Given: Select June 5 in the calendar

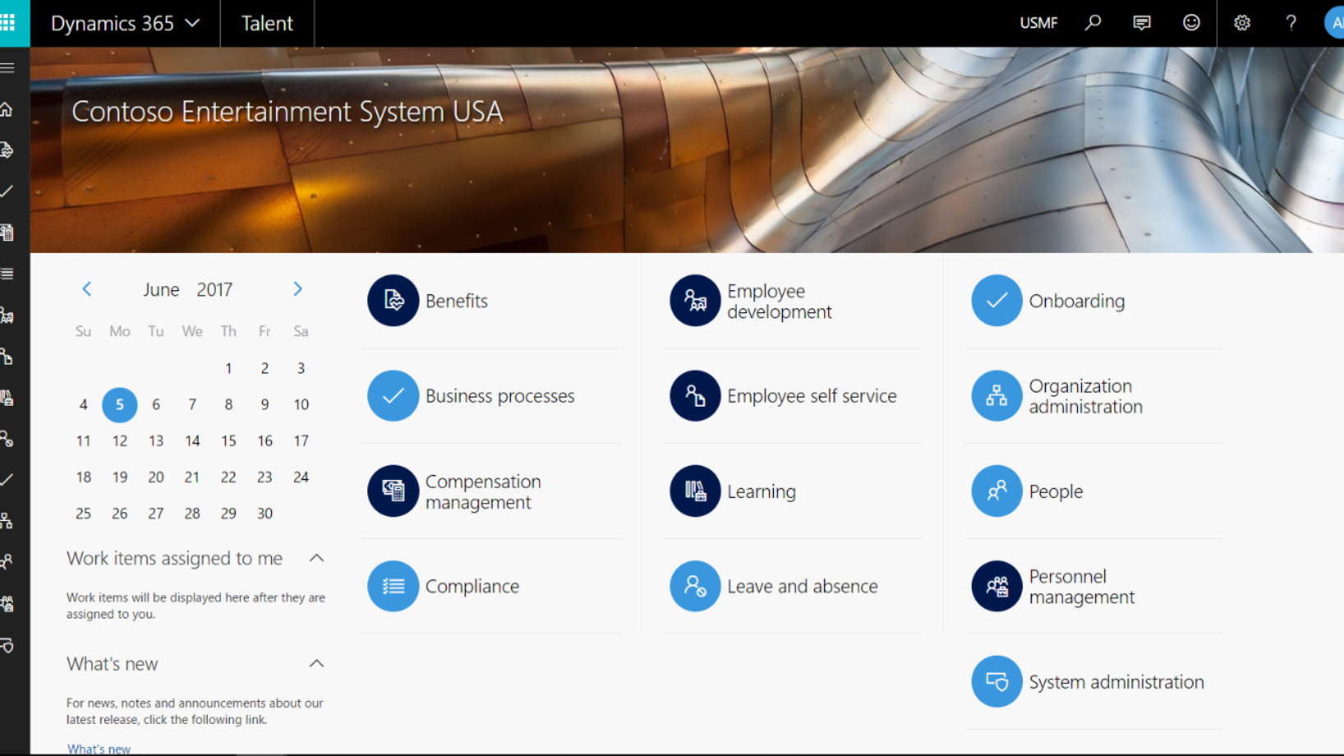Looking at the screenshot, I should tap(120, 404).
